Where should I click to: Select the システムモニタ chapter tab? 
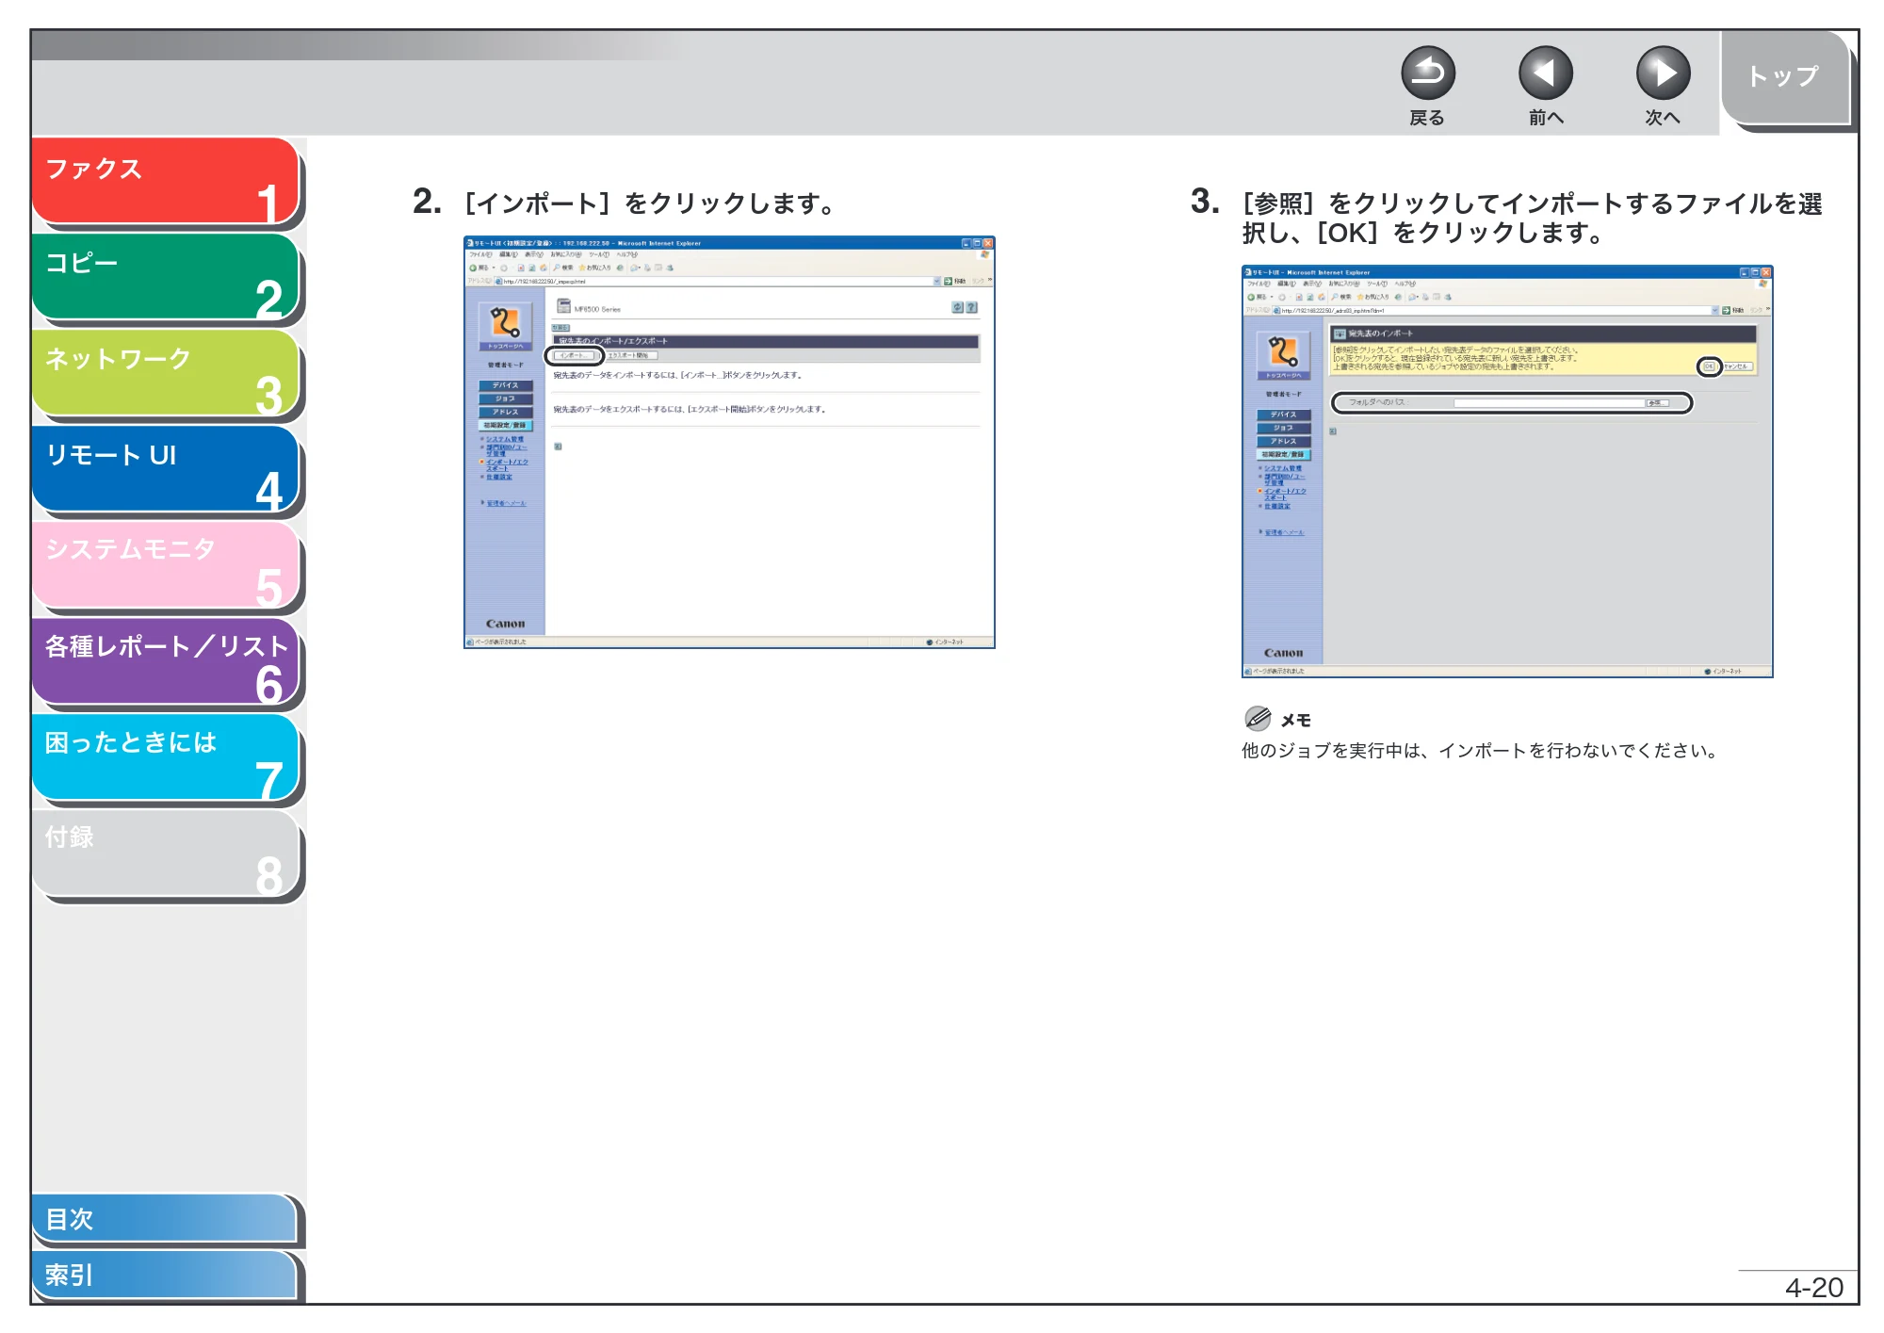click(166, 565)
